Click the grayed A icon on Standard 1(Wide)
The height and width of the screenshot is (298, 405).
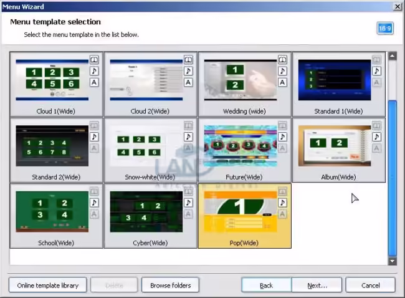[376, 82]
